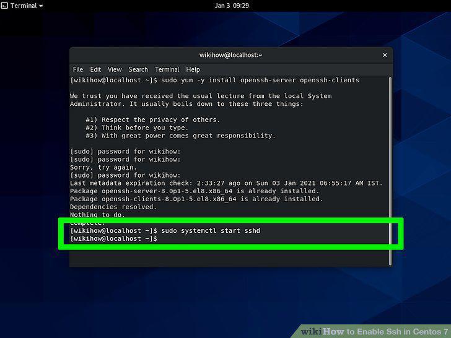Click 'Administrator. It usually boils down' line

pos(186,104)
